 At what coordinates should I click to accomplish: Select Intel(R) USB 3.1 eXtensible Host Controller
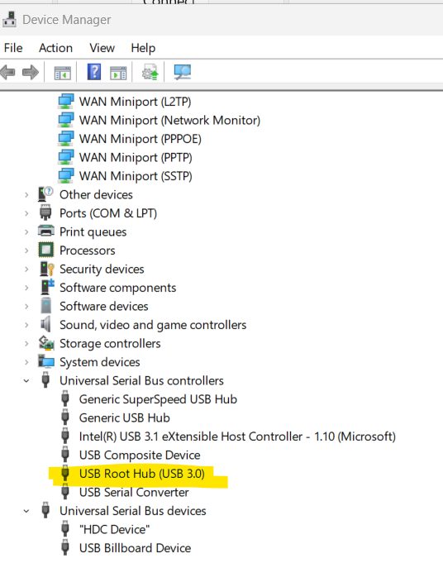click(x=237, y=437)
